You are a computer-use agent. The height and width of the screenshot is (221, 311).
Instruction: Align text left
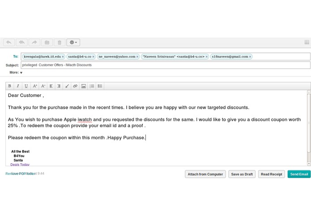[51, 86]
